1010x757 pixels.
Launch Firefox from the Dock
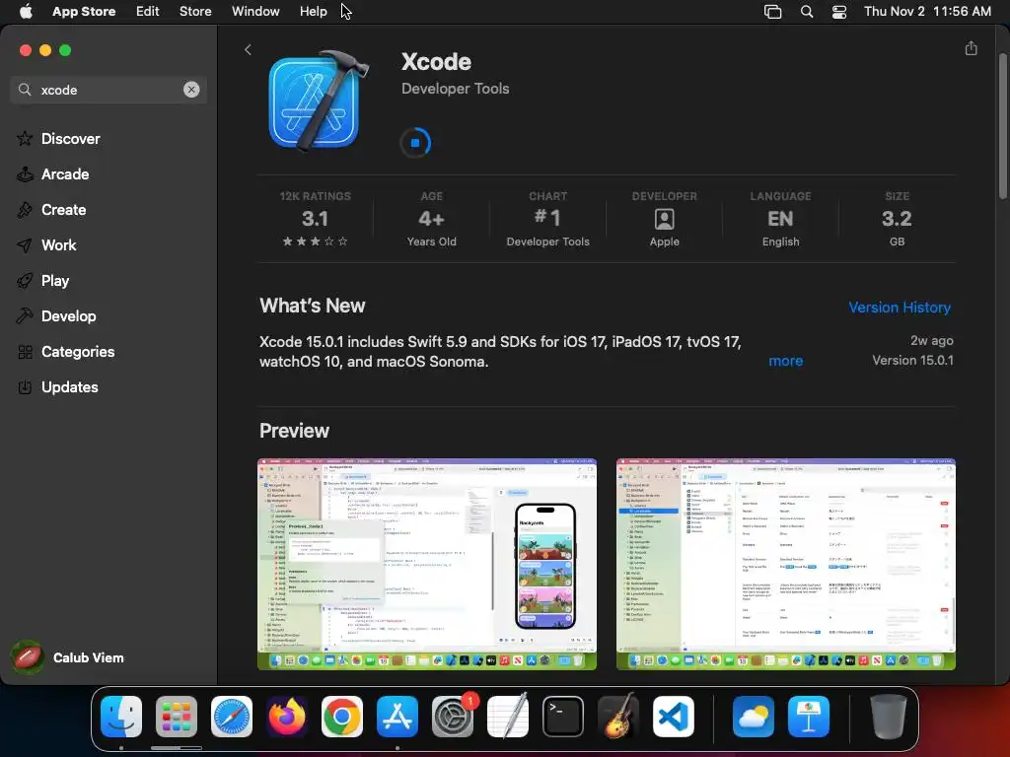click(287, 717)
